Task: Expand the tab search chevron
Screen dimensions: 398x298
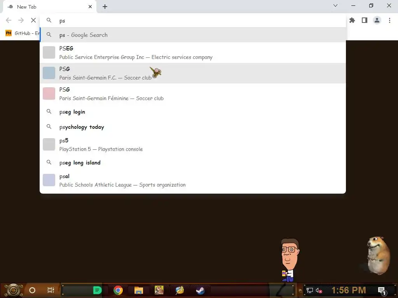Action: pos(335,5)
